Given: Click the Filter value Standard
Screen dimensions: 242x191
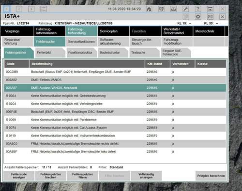Looking at the screenshot, I should (x=116, y=167).
